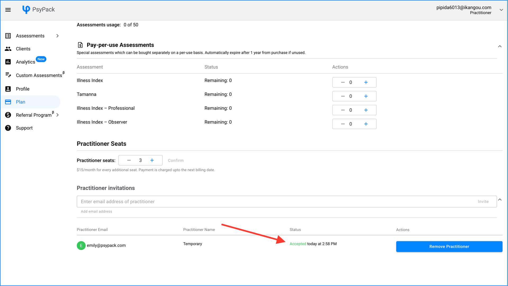The image size is (508, 286).
Task: Click the PsyPack logo
Action: 39,10
